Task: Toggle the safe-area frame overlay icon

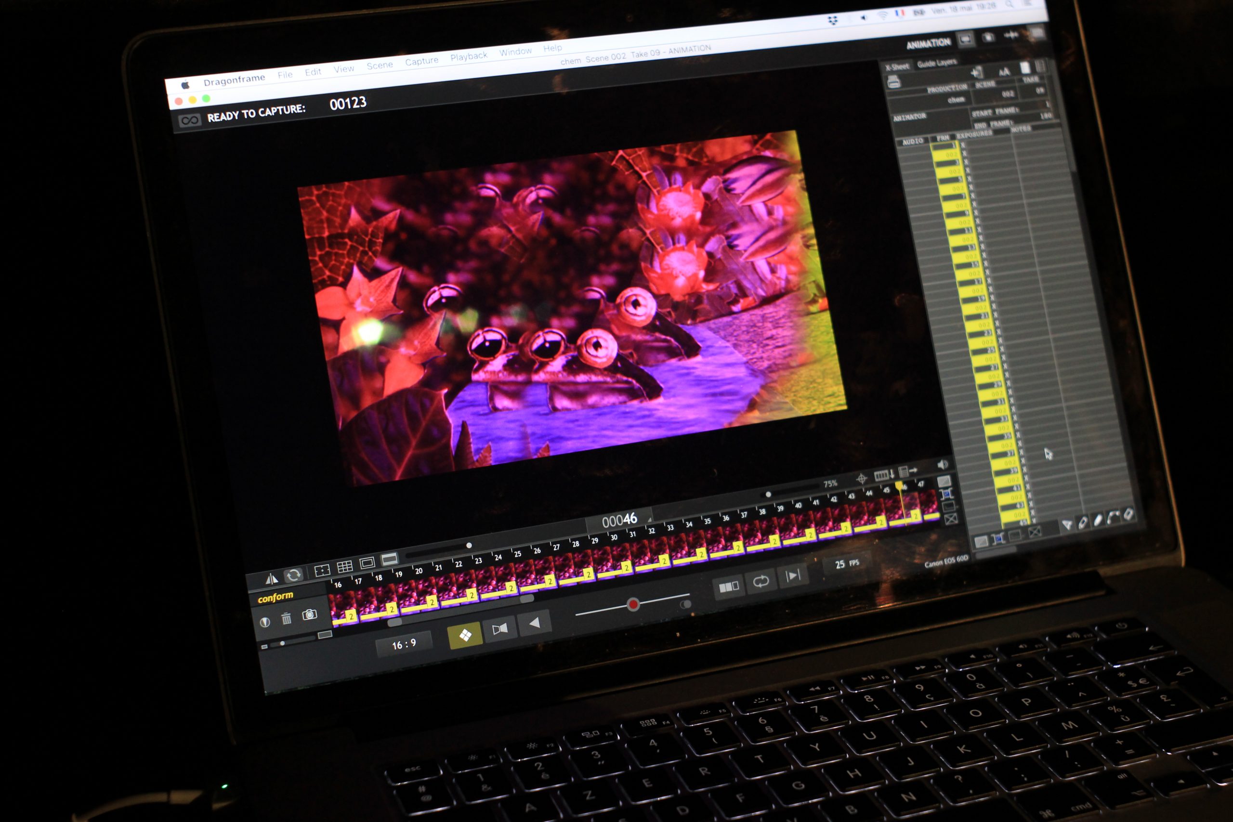Action: tap(367, 562)
